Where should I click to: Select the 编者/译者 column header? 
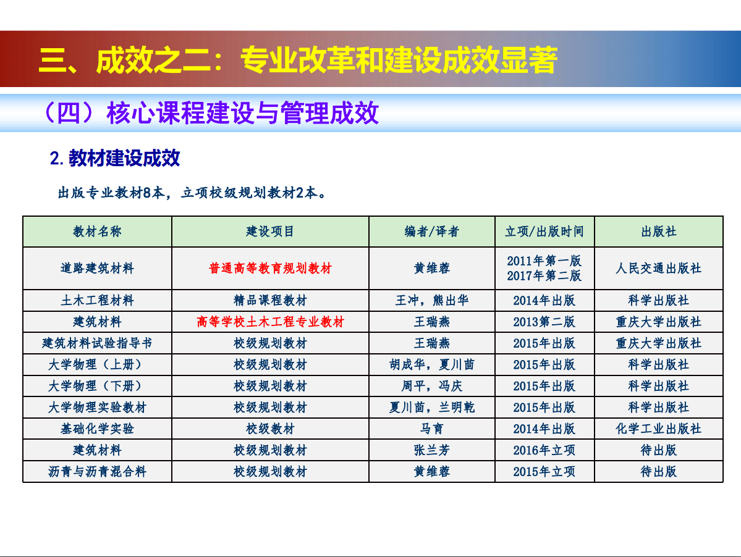431,232
